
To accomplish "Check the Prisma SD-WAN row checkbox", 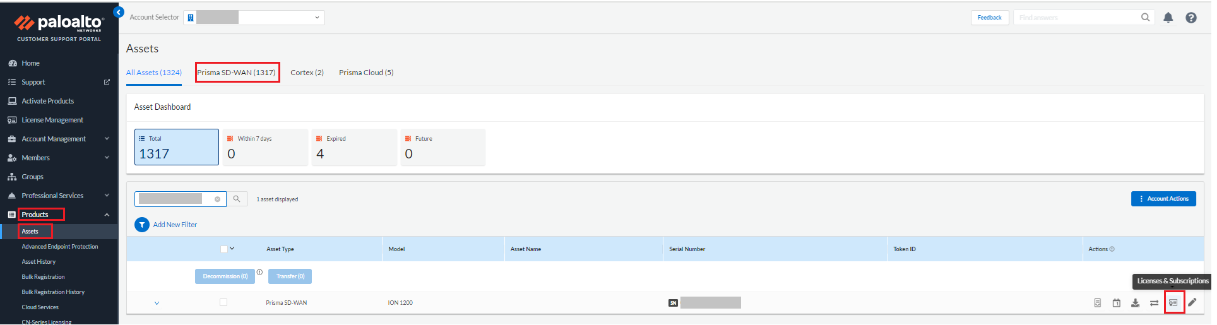I will (x=223, y=302).
